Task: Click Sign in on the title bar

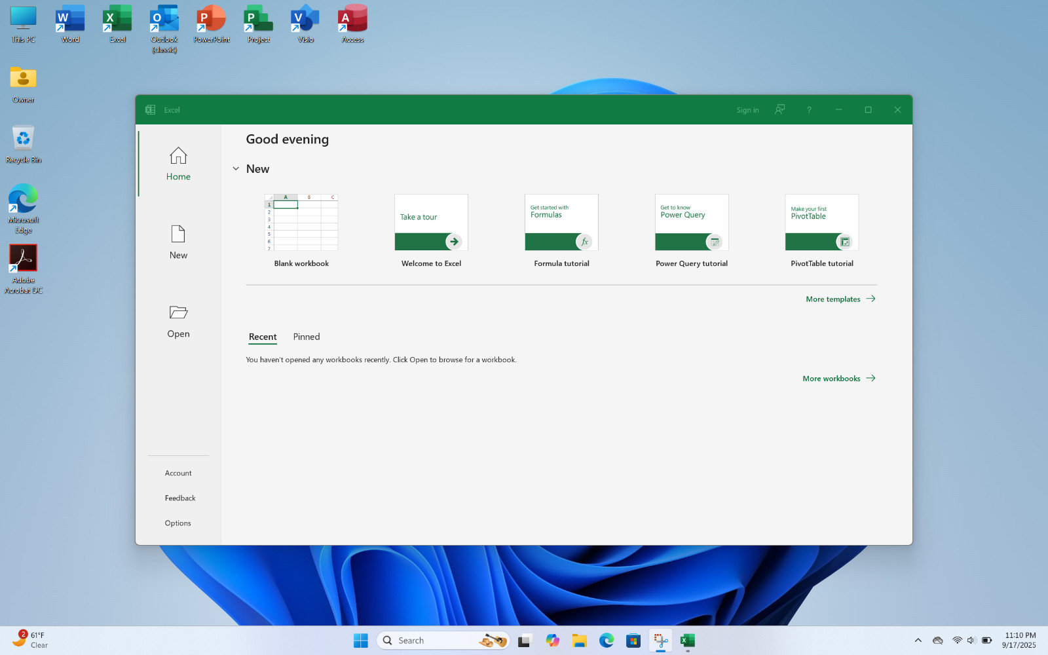Action: point(747,110)
